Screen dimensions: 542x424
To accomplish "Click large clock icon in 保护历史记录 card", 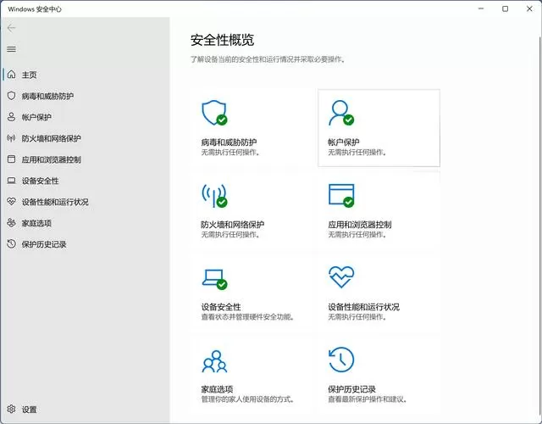I will click(x=341, y=360).
